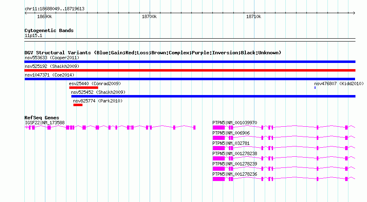367x202 pixels.
Task: Click the PTPN5|NM_001278236 transcript label
Action: pyautogui.click(x=235, y=174)
